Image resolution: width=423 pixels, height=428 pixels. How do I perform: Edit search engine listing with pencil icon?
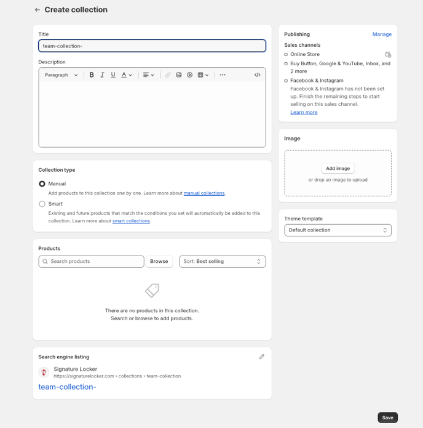tap(261, 357)
